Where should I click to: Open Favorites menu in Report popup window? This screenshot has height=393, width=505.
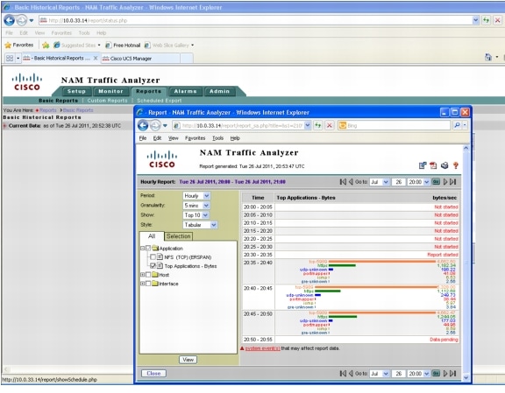(196, 138)
